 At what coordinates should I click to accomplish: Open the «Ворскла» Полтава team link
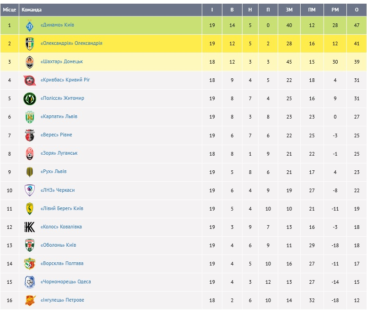[62, 264]
